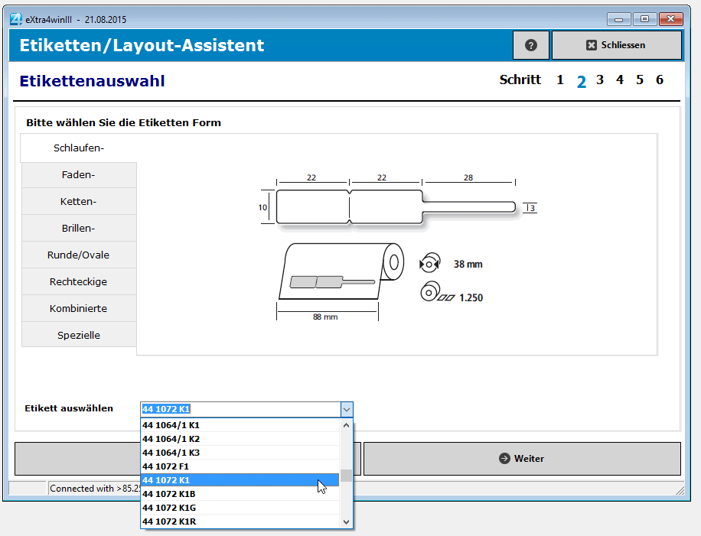701x536 pixels.
Task: Switch to the Faden- tab
Action: 79,175
